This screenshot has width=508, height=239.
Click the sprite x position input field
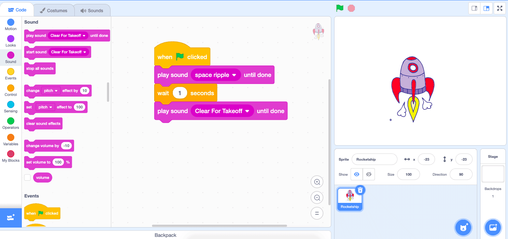426,159
